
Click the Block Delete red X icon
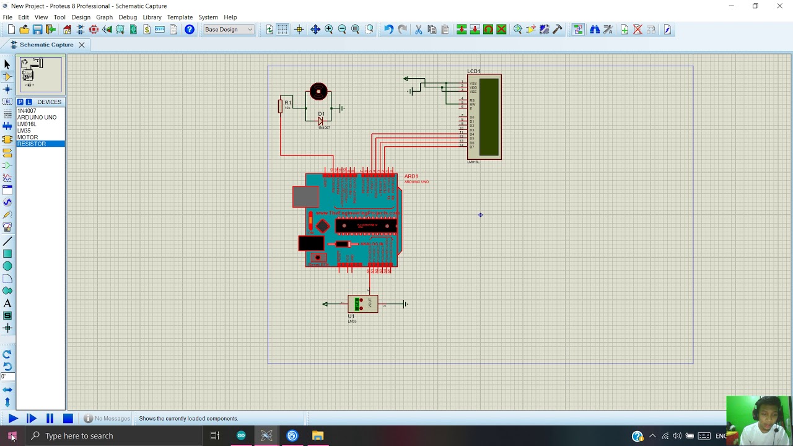pyautogui.click(x=501, y=30)
